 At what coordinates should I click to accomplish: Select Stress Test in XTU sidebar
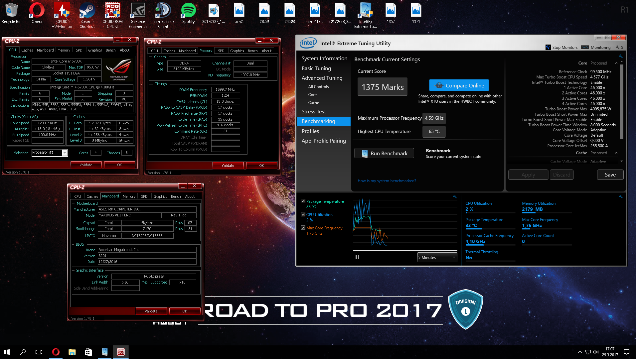[314, 112]
